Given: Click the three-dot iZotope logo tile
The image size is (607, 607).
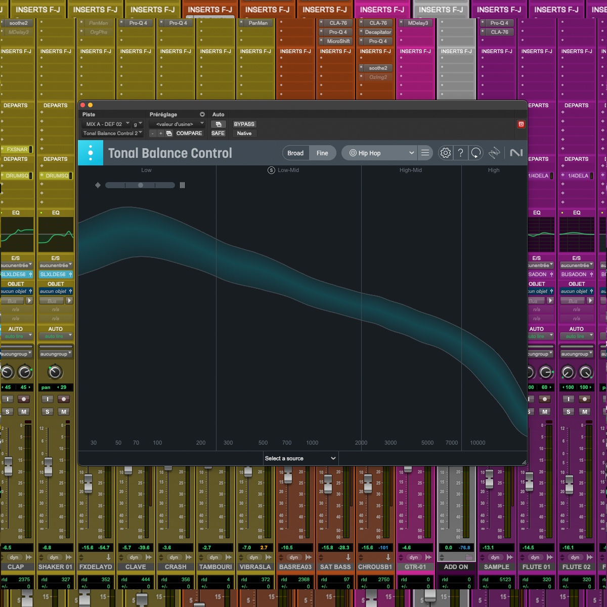Looking at the screenshot, I should (91, 153).
